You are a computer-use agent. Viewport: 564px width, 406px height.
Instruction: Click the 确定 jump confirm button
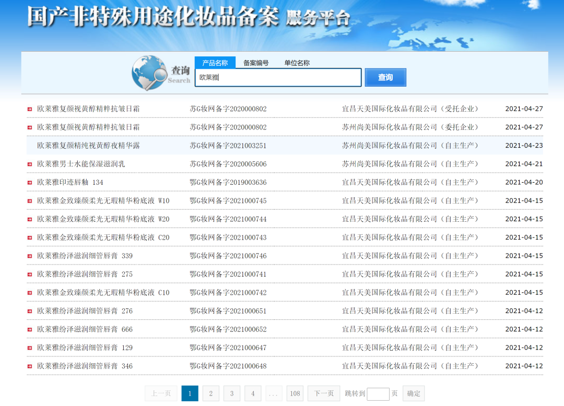pos(414,393)
